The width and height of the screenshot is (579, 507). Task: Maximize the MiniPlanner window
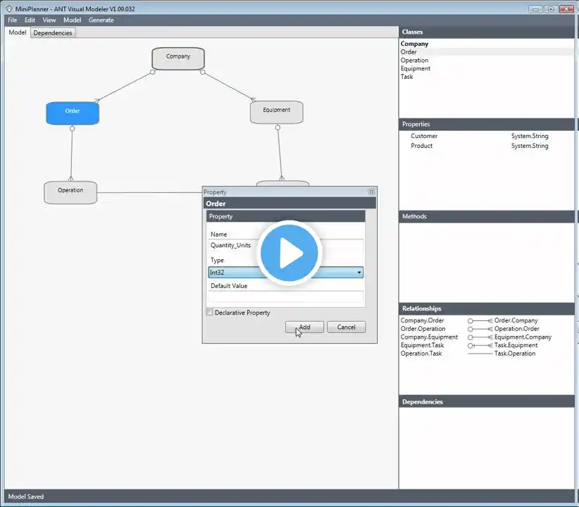pos(551,8)
